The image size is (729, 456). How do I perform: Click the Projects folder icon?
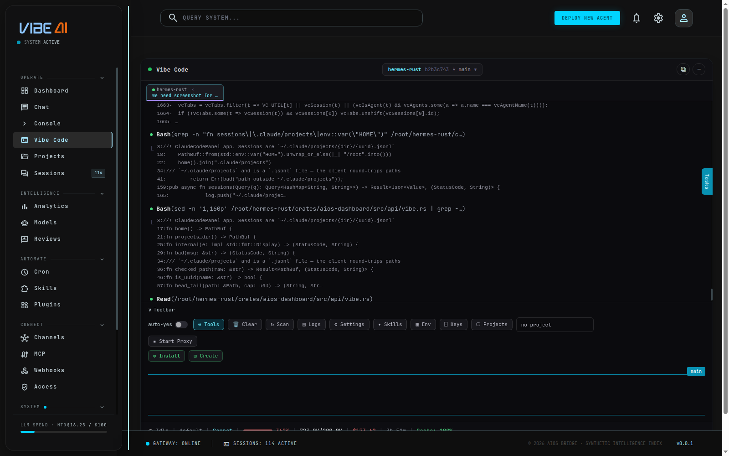pos(25,156)
